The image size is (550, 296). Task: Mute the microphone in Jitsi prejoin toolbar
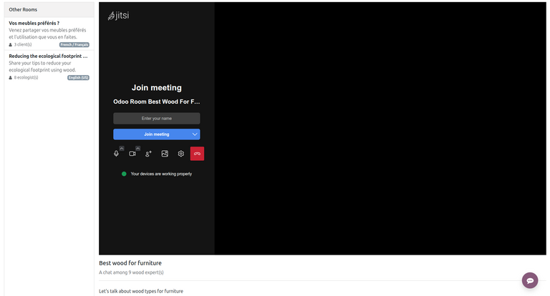point(116,154)
